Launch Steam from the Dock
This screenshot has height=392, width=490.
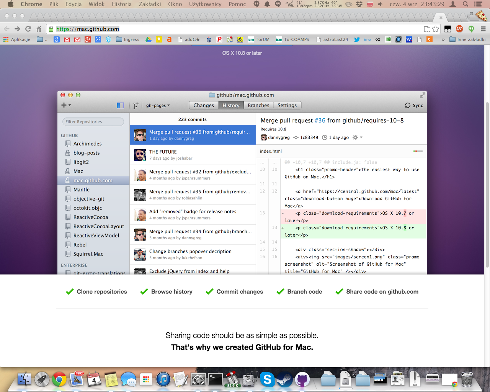[x=284, y=379]
